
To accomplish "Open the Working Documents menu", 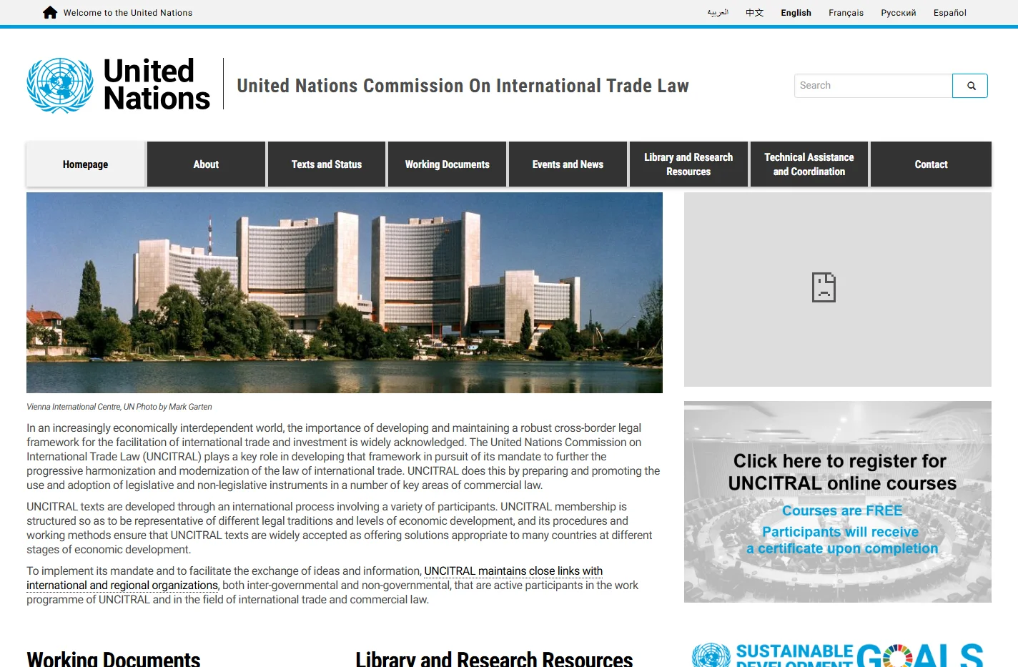I will [x=448, y=164].
